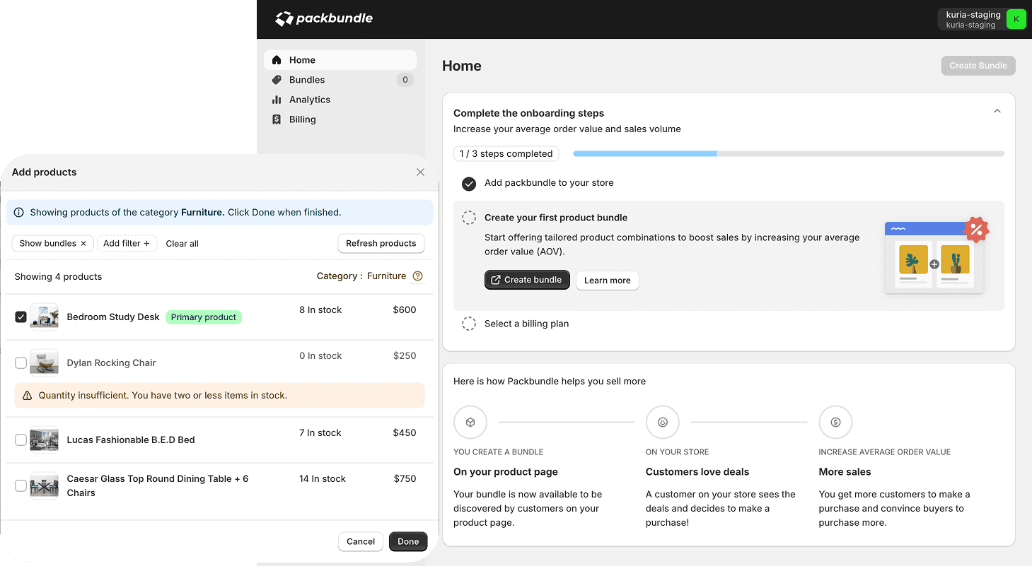Check the Lucas Fashionable B.E.D Bed checkbox

(21, 440)
